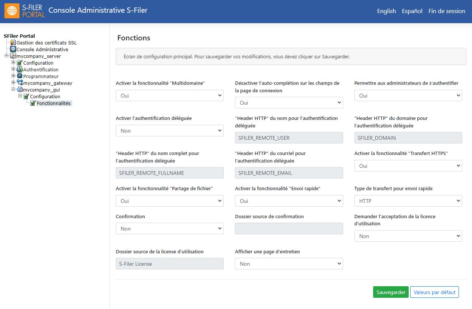Select Console Administrative in tree
This screenshot has width=472, height=309.
coord(42,49)
